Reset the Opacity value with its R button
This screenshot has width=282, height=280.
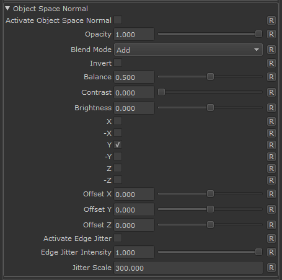coord(271,34)
